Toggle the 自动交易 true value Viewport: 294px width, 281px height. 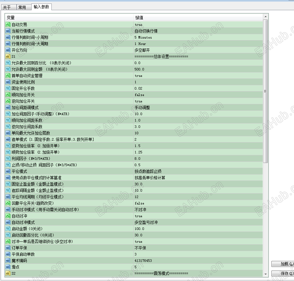point(138,25)
